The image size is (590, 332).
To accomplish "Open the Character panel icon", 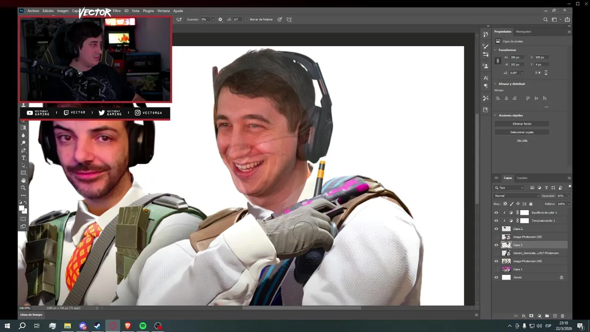I will [485, 78].
